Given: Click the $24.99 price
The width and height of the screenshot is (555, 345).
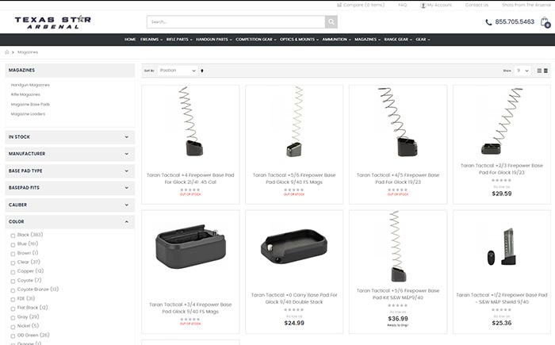Looking at the screenshot, I should click(x=294, y=323).
